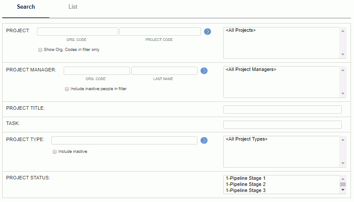This screenshot has width=354, height=202.
Task: Click down arrow of All Project Types list
Action: pos(343,163)
